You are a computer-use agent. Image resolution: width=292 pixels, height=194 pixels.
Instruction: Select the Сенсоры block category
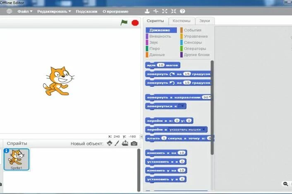191,43
